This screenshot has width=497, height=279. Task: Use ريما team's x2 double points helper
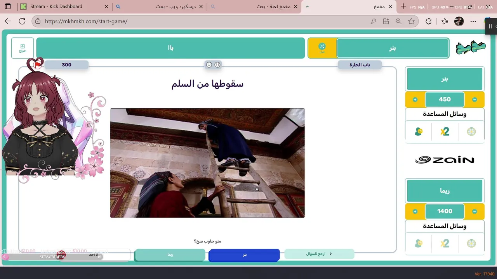click(445, 243)
